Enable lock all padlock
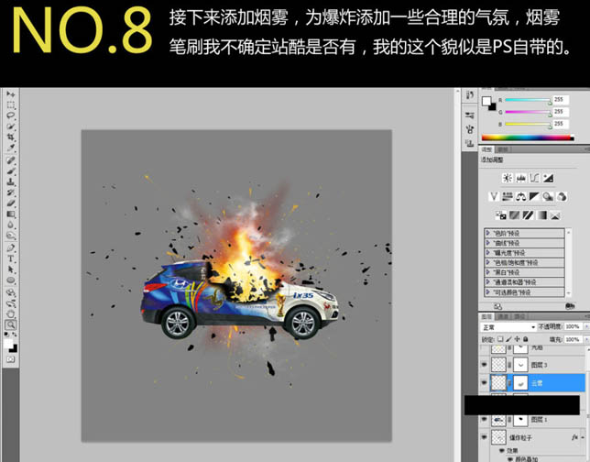 [526, 339]
